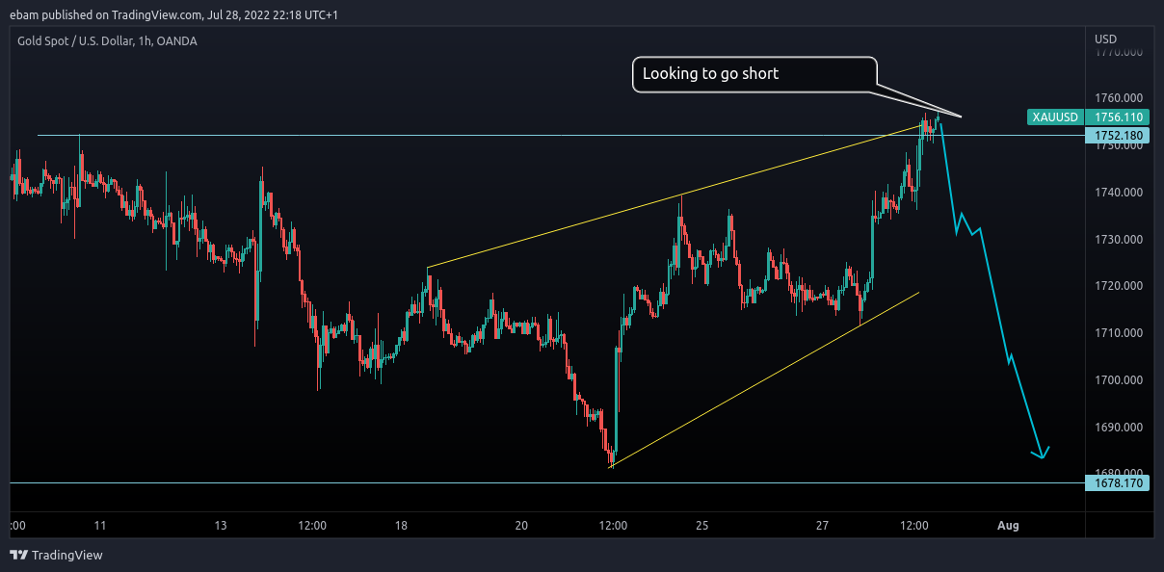Click the published by ebam header text
This screenshot has width=1164, height=572.
[x=173, y=14]
